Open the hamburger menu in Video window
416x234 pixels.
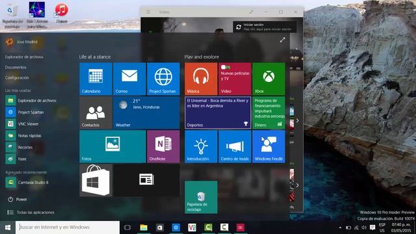pyautogui.click(x=148, y=12)
